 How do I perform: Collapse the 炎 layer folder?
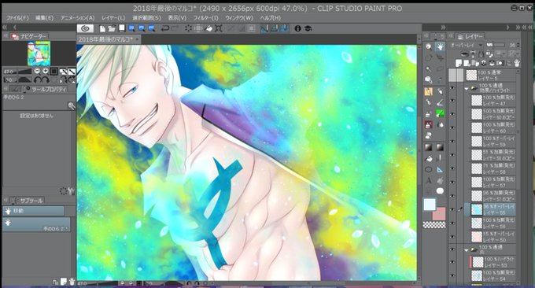[467, 250]
